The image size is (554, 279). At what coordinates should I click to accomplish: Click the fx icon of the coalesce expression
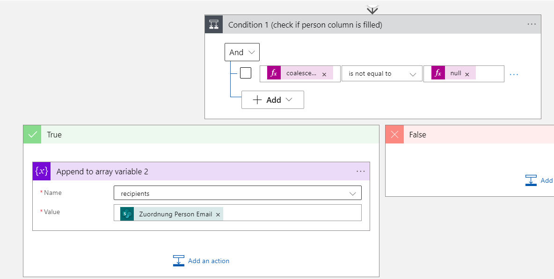pos(274,73)
